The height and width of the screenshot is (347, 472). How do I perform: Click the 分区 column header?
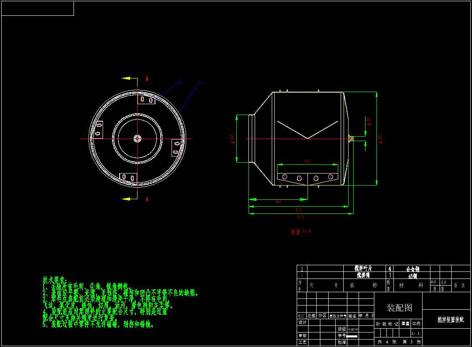(322, 315)
